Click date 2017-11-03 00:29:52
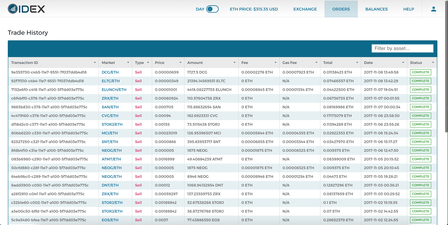 [x=382, y=194]
